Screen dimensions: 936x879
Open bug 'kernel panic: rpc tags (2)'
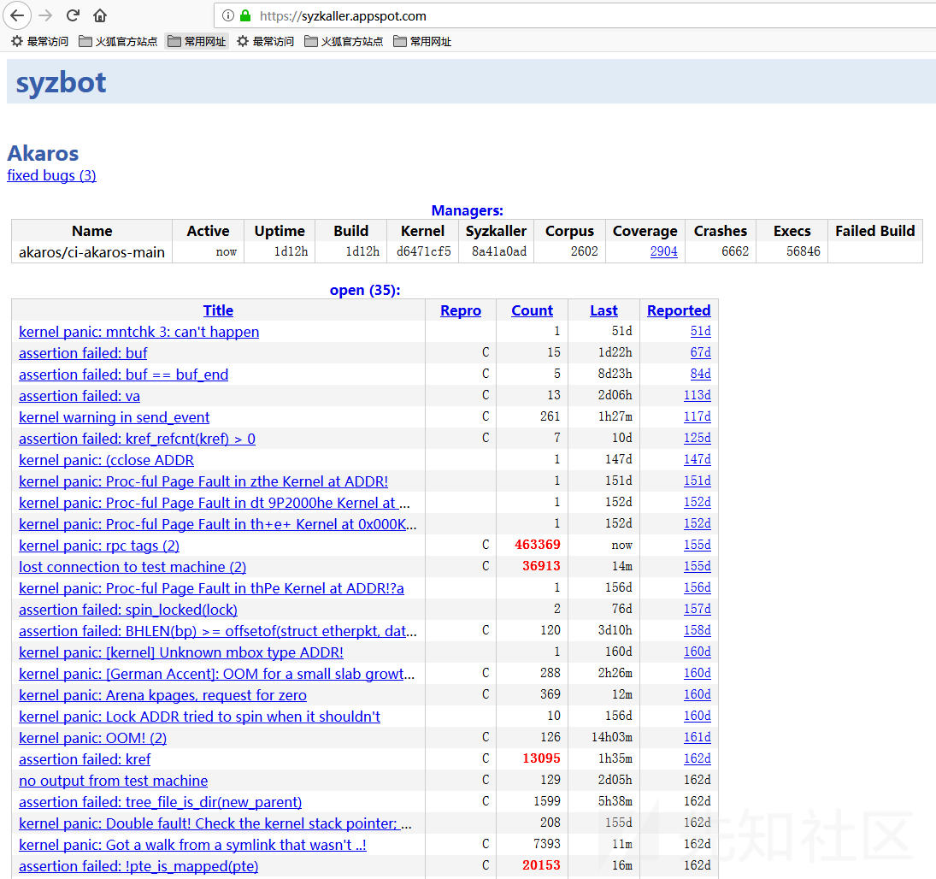[x=99, y=546]
